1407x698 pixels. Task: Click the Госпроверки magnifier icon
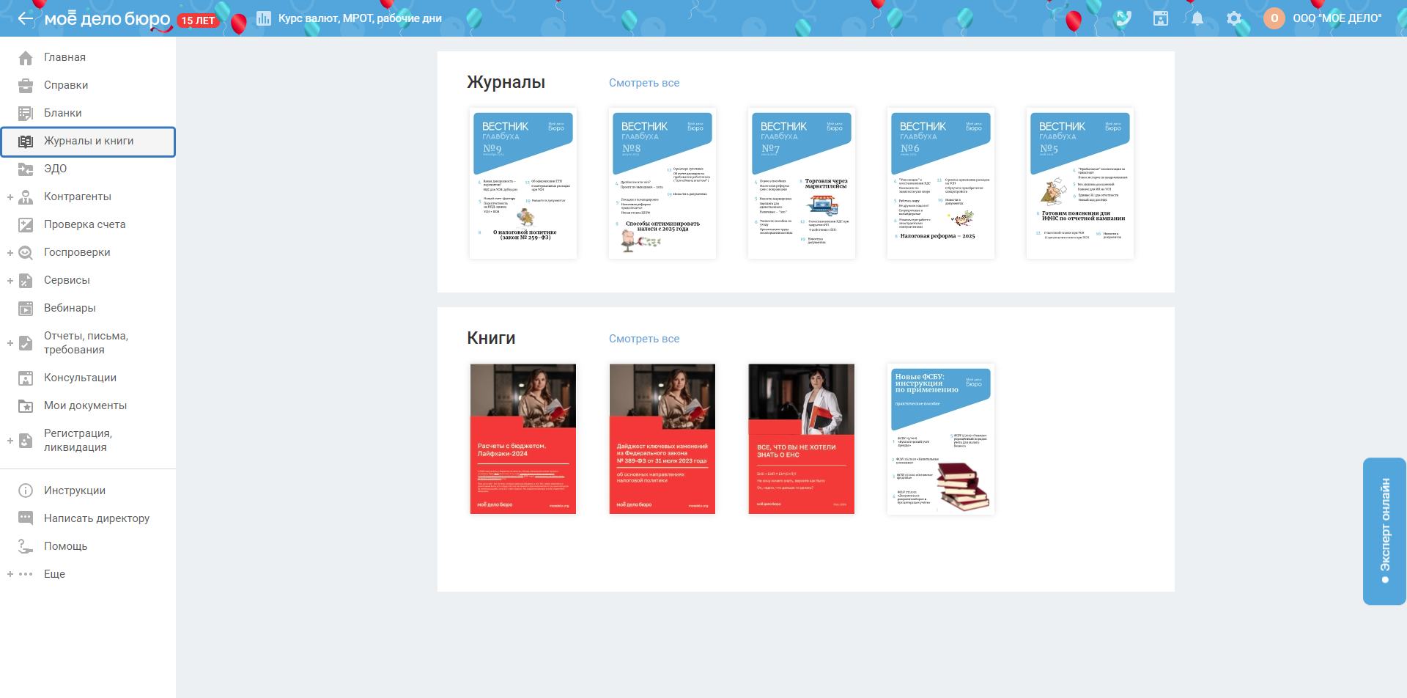26,252
